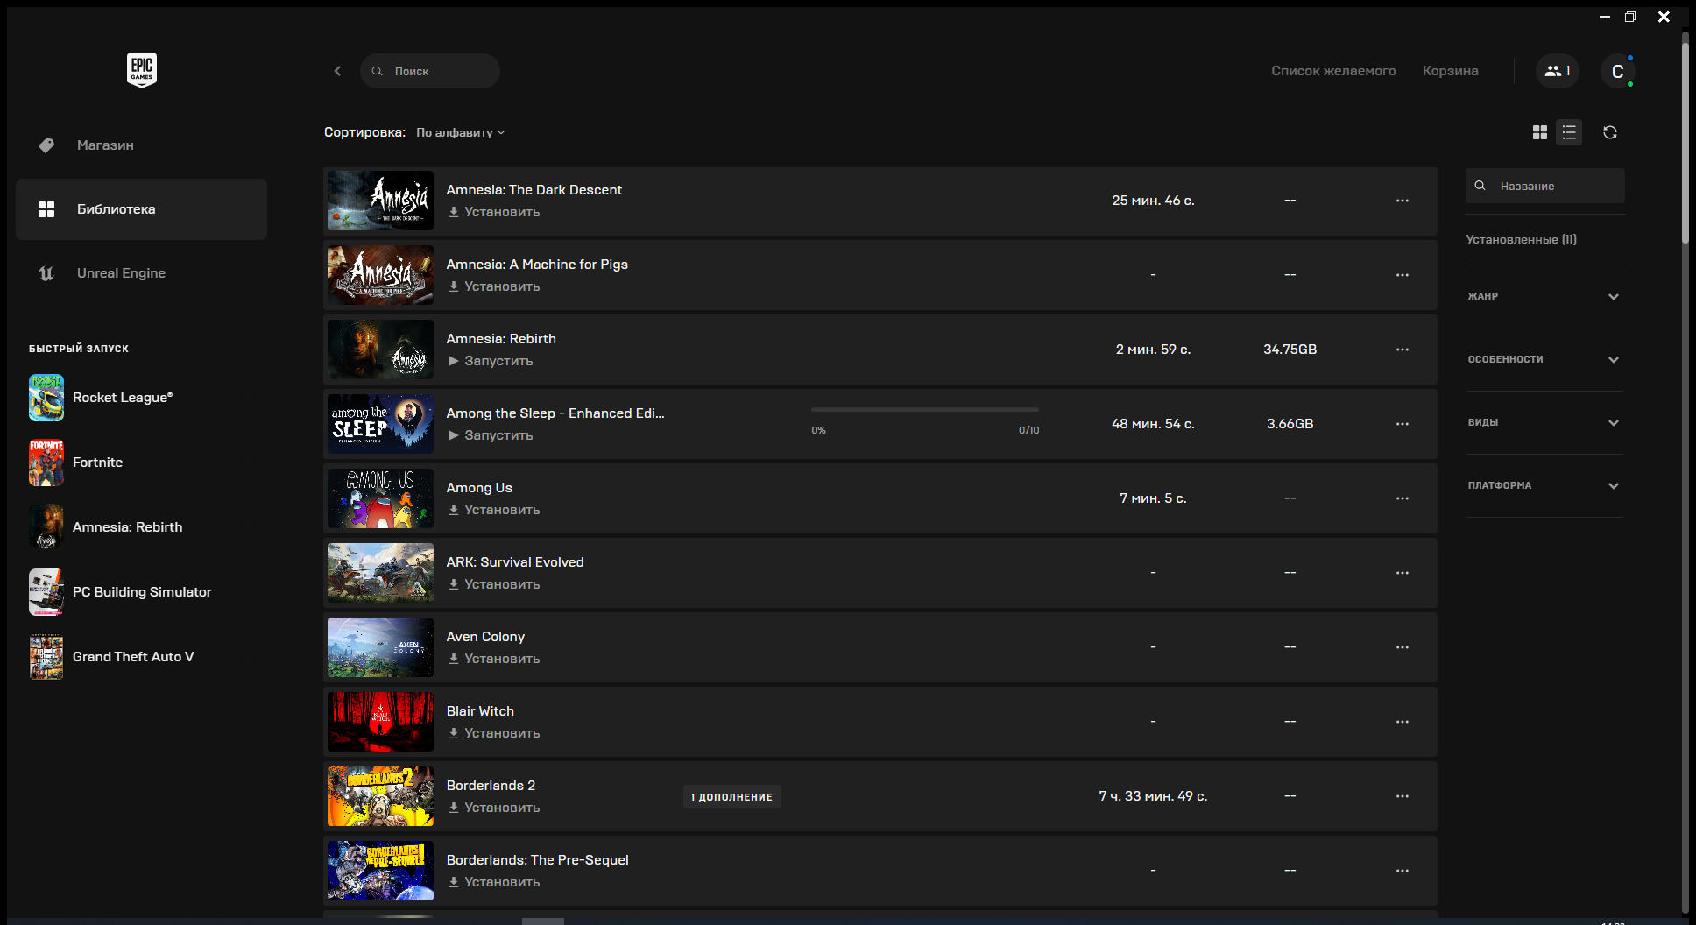Launch Among the Sleep via Запустить
Viewport: 1696px width, 925px height.
coord(491,435)
